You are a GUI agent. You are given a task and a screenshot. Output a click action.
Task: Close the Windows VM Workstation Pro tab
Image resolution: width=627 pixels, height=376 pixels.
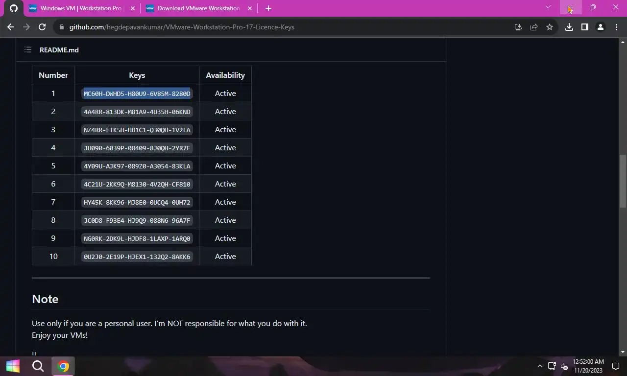click(133, 8)
